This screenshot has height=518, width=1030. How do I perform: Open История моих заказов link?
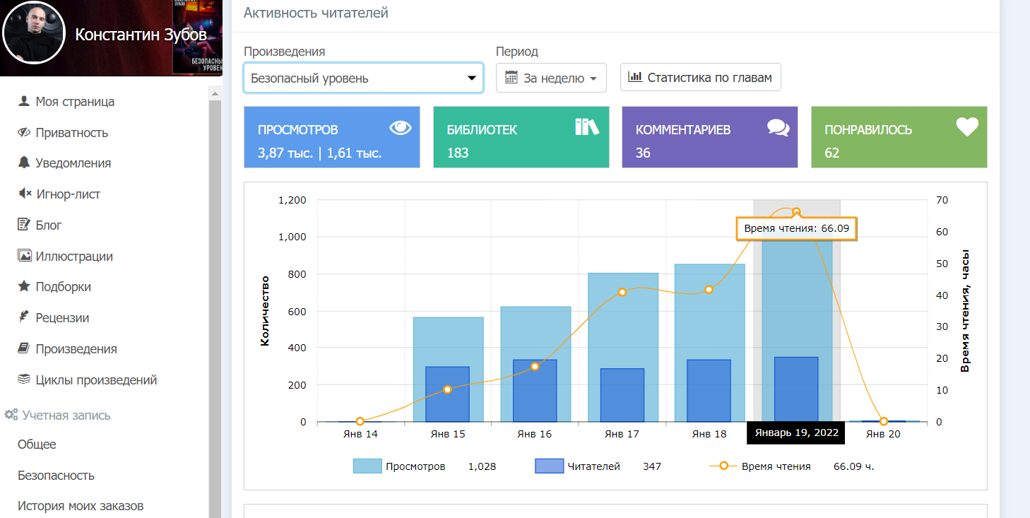pyautogui.click(x=81, y=506)
